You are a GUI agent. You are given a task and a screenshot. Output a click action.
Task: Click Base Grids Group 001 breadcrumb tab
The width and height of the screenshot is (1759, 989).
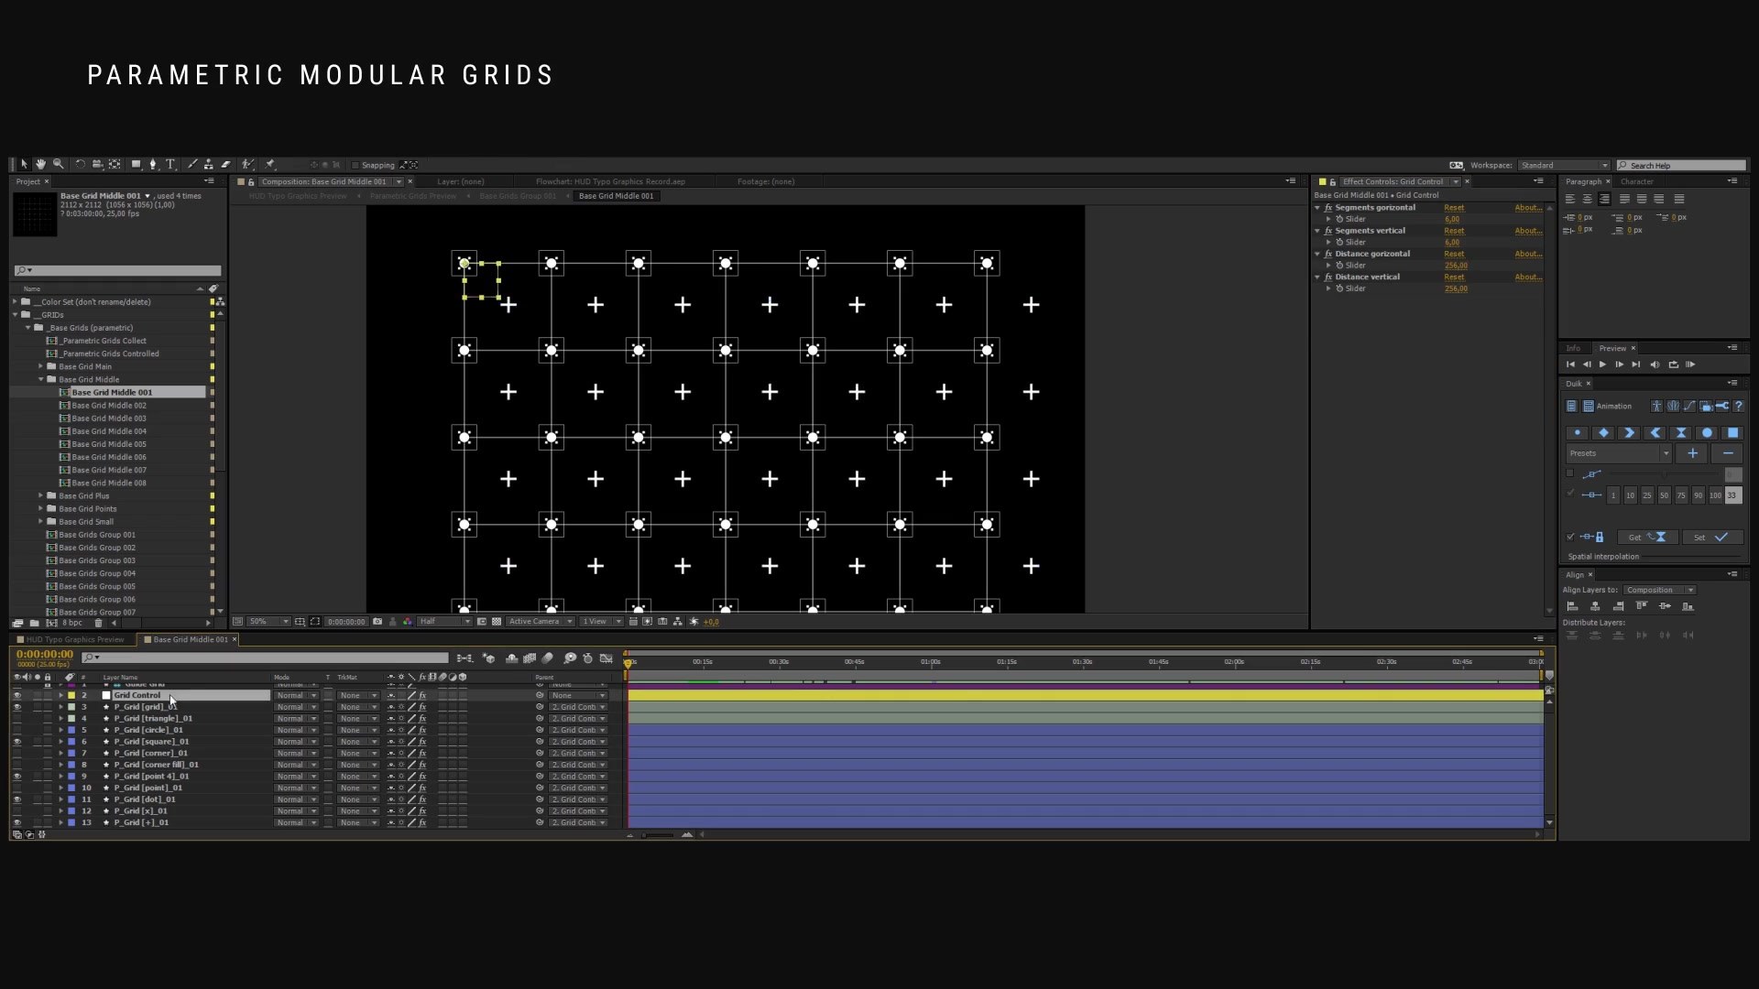[x=518, y=196]
